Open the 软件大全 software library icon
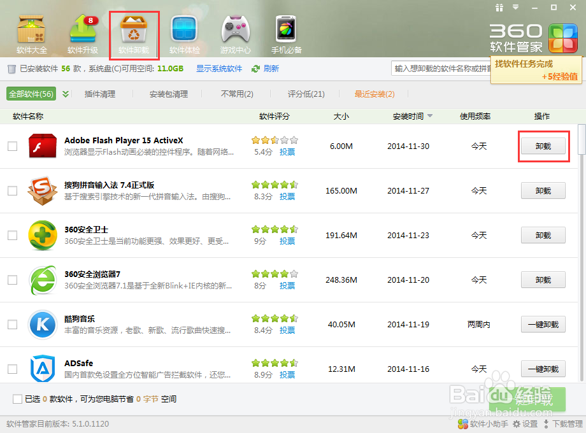The width and height of the screenshot is (586, 433). pyautogui.click(x=32, y=34)
